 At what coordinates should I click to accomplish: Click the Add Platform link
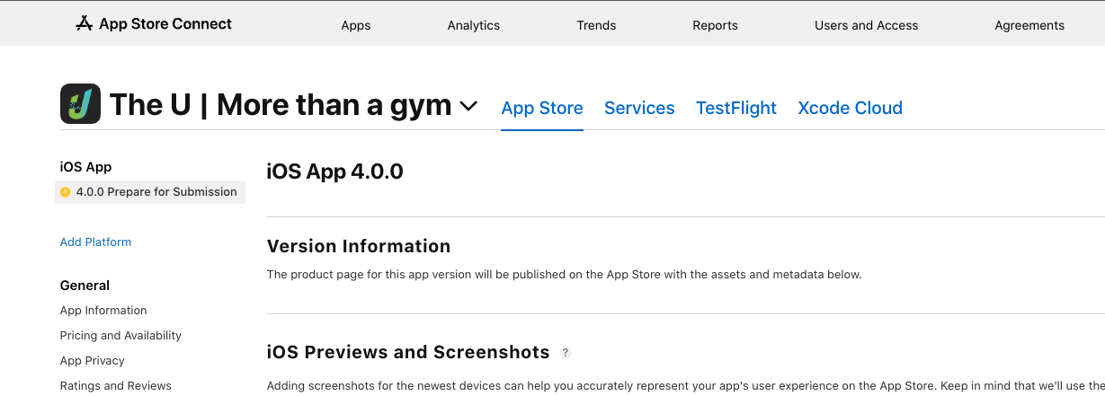coord(95,242)
